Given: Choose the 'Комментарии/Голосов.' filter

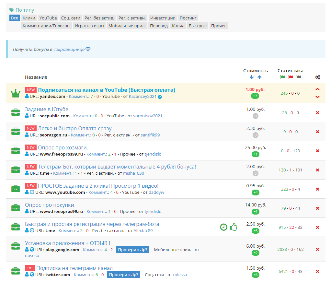Looking at the screenshot, I should pyautogui.click(x=47, y=26).
